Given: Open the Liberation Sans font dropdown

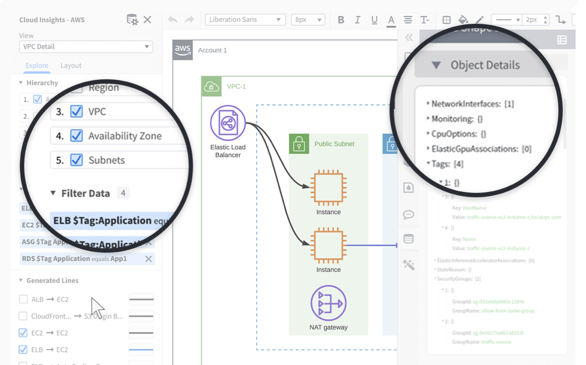Looking at the screenshot, I should click(245, 20).
